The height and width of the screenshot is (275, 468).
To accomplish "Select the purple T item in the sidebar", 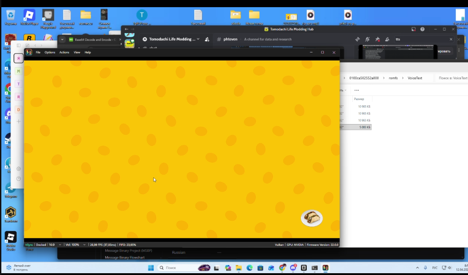I will tap(18, 84).
